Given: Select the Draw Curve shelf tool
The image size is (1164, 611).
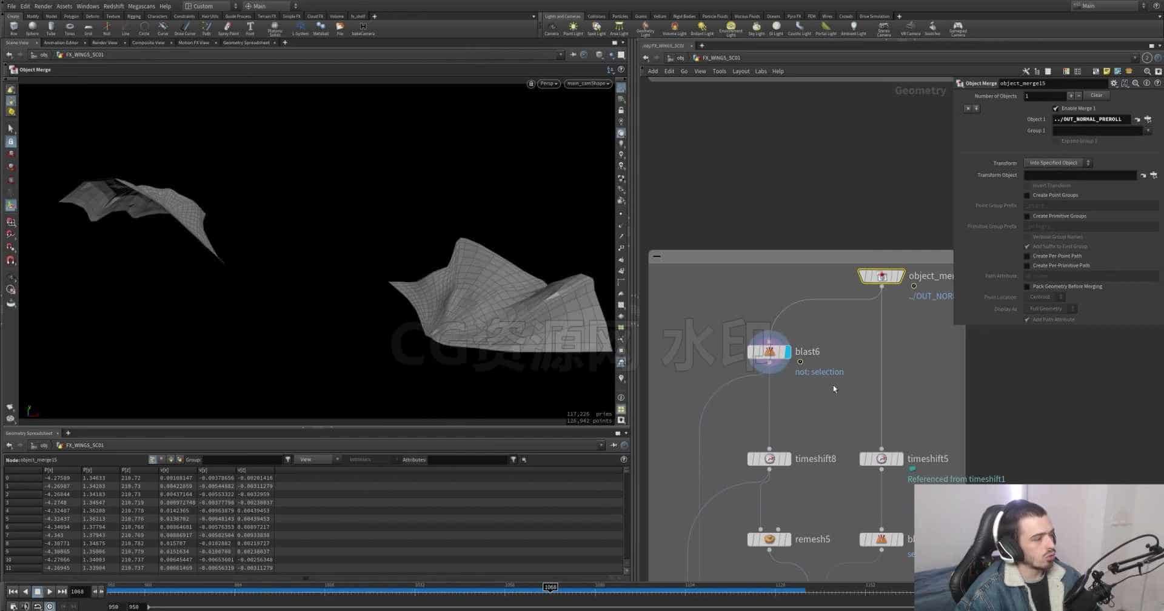Looking at the screenshot, I should coord(185,28).
